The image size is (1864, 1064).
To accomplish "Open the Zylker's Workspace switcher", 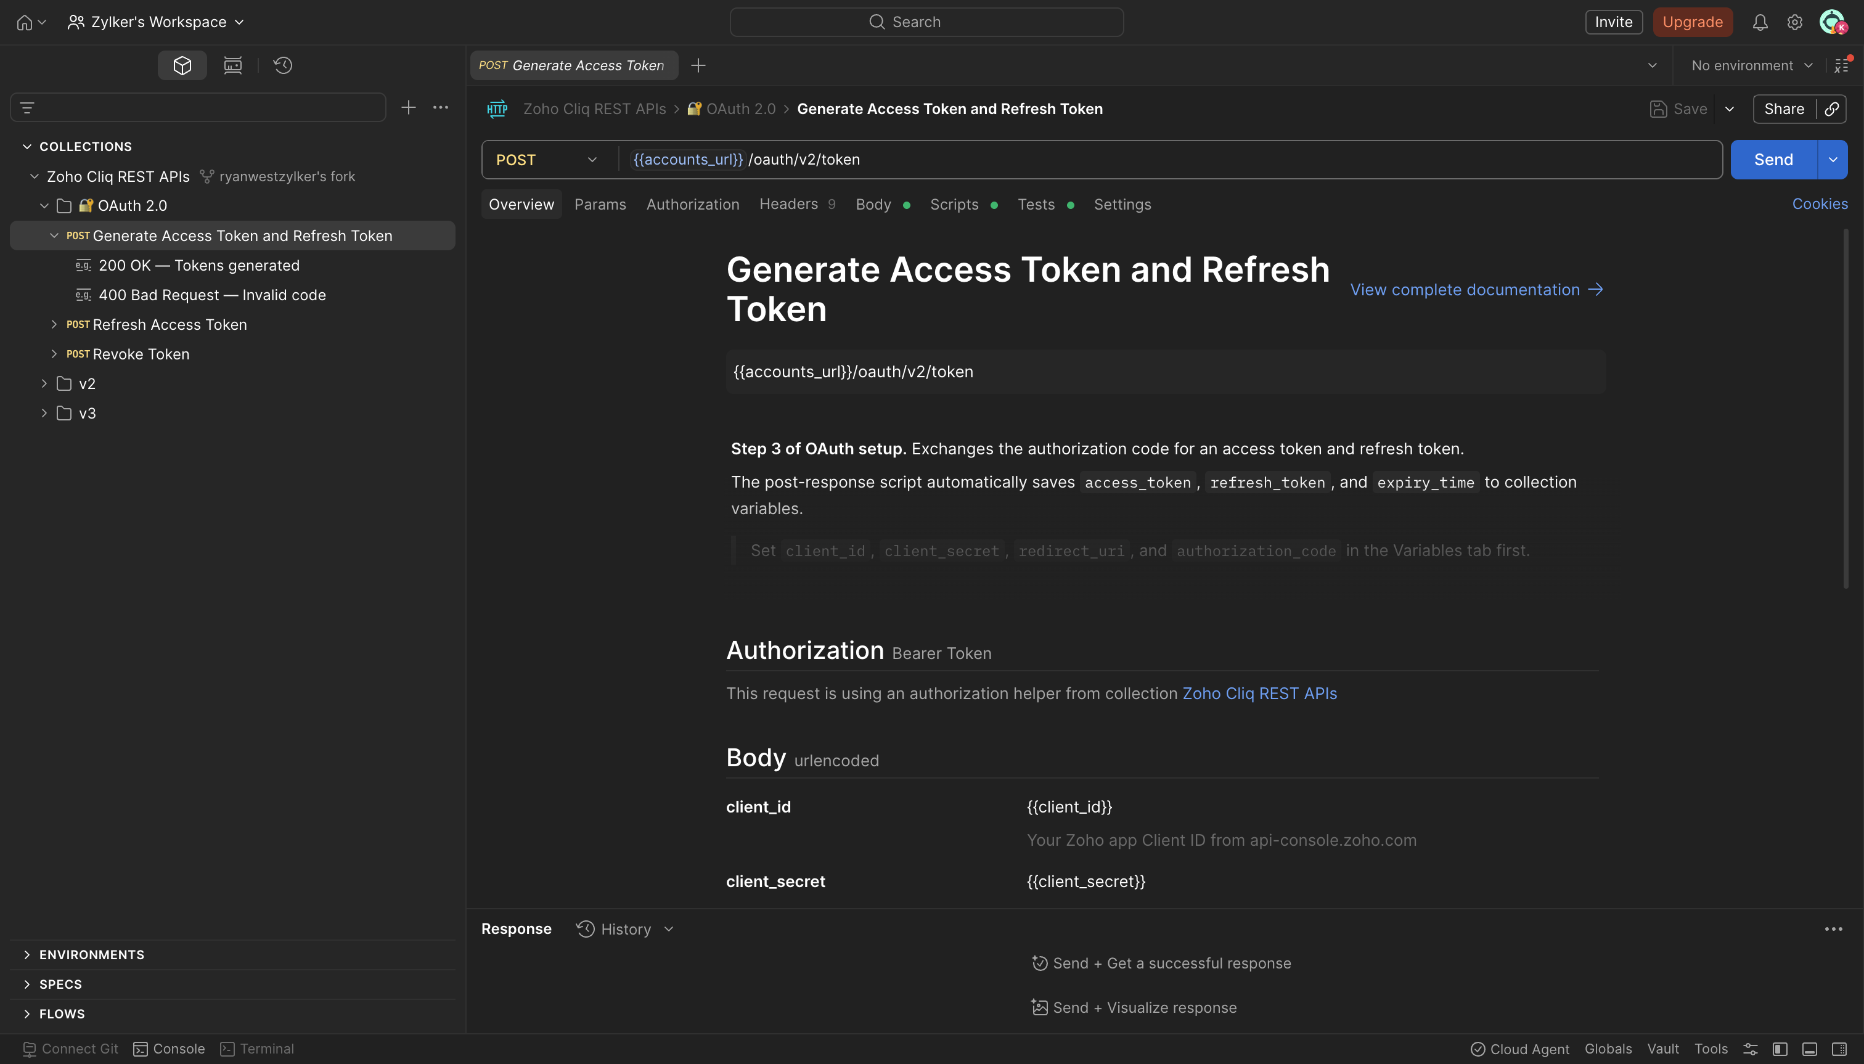I will coord(155,22).
